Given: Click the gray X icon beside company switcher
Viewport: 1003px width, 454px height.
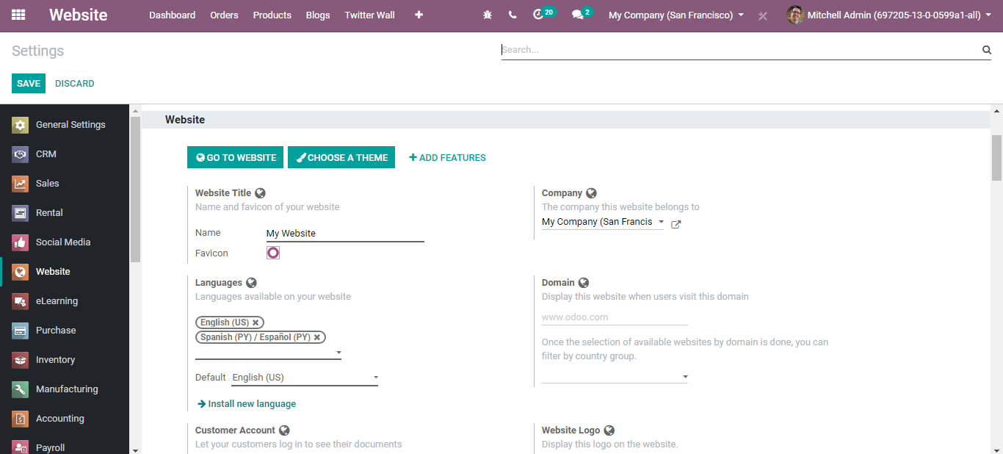Looking at the screenshot, I should point(763,15).
